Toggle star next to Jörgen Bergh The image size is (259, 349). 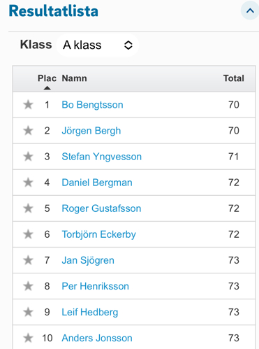[28, 131]
